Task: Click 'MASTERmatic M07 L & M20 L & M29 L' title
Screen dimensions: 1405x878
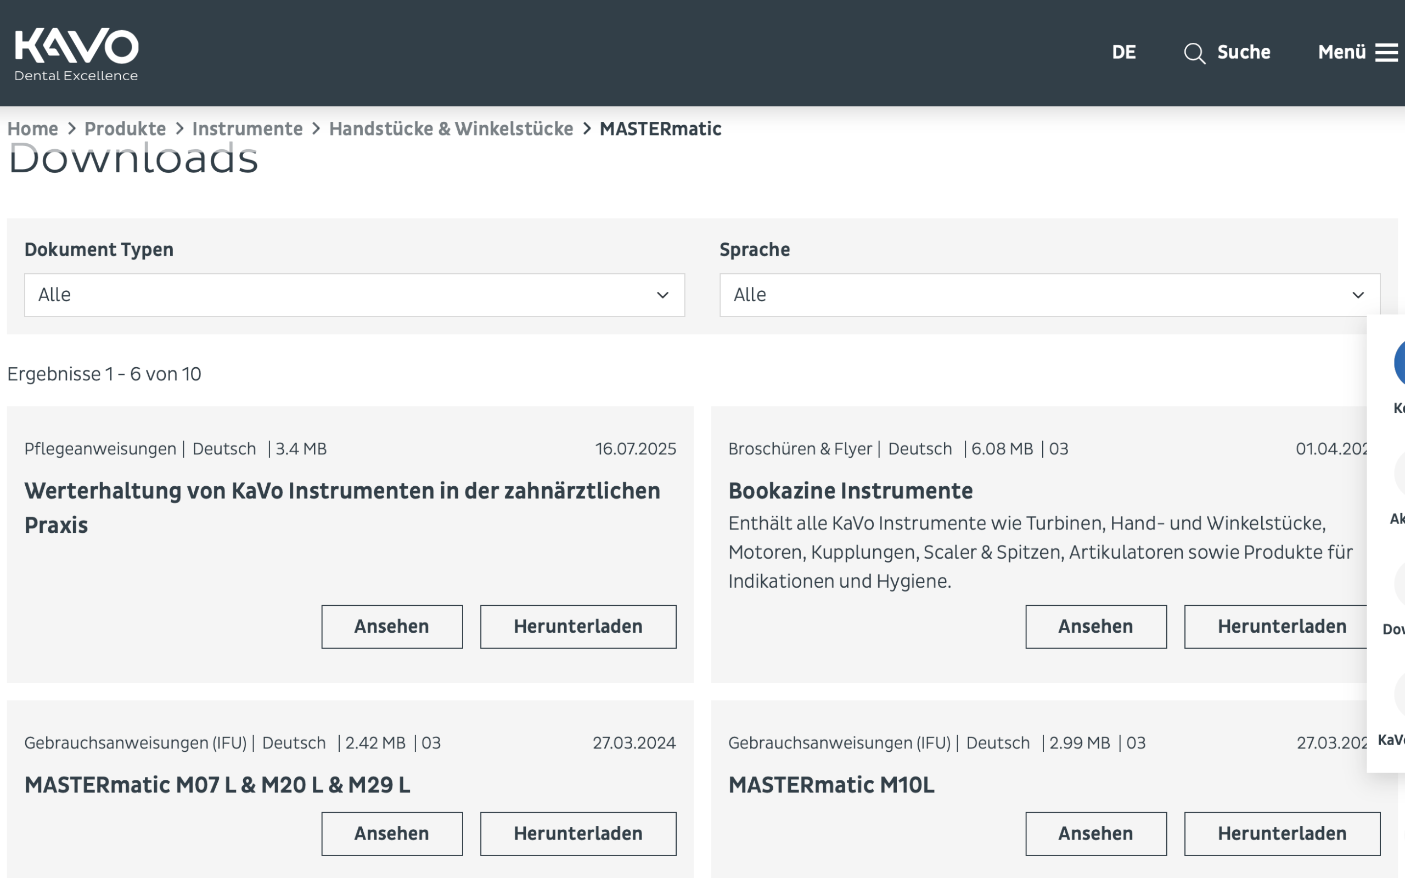Action: [x=217, y=785]
